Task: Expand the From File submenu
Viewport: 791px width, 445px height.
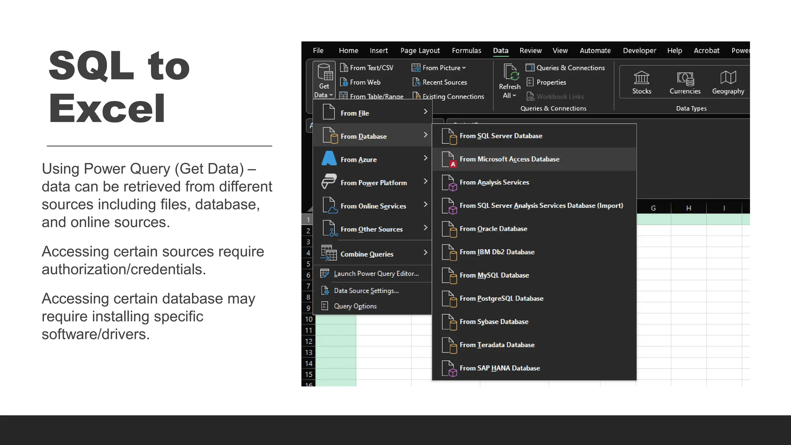Action: (x=373, y=112)
